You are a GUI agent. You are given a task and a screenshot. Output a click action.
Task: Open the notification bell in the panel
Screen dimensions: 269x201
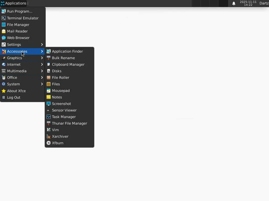click(234, 3)
